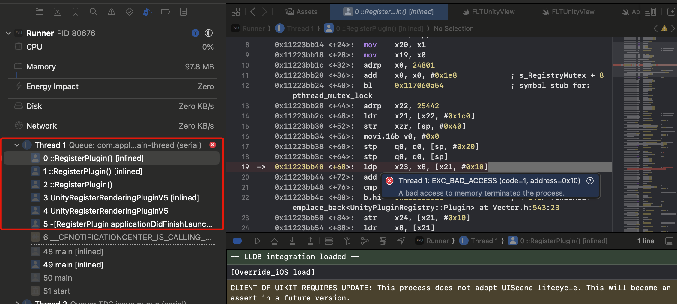
Task: Show the Bookmark navigator
Action: tap(76, 12)
